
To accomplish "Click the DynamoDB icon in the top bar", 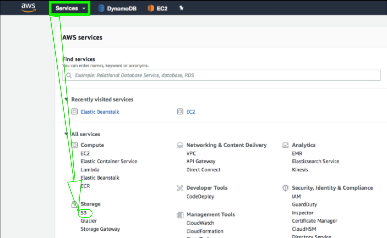I will 101,8.
